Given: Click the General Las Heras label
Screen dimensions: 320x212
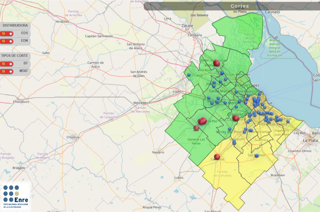Looking at the screenshot, I should pos(196,141).
